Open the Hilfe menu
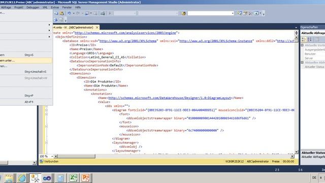 78,7
